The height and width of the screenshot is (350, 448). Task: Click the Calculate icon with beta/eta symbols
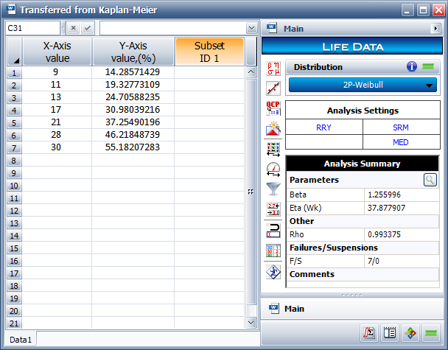273,71
